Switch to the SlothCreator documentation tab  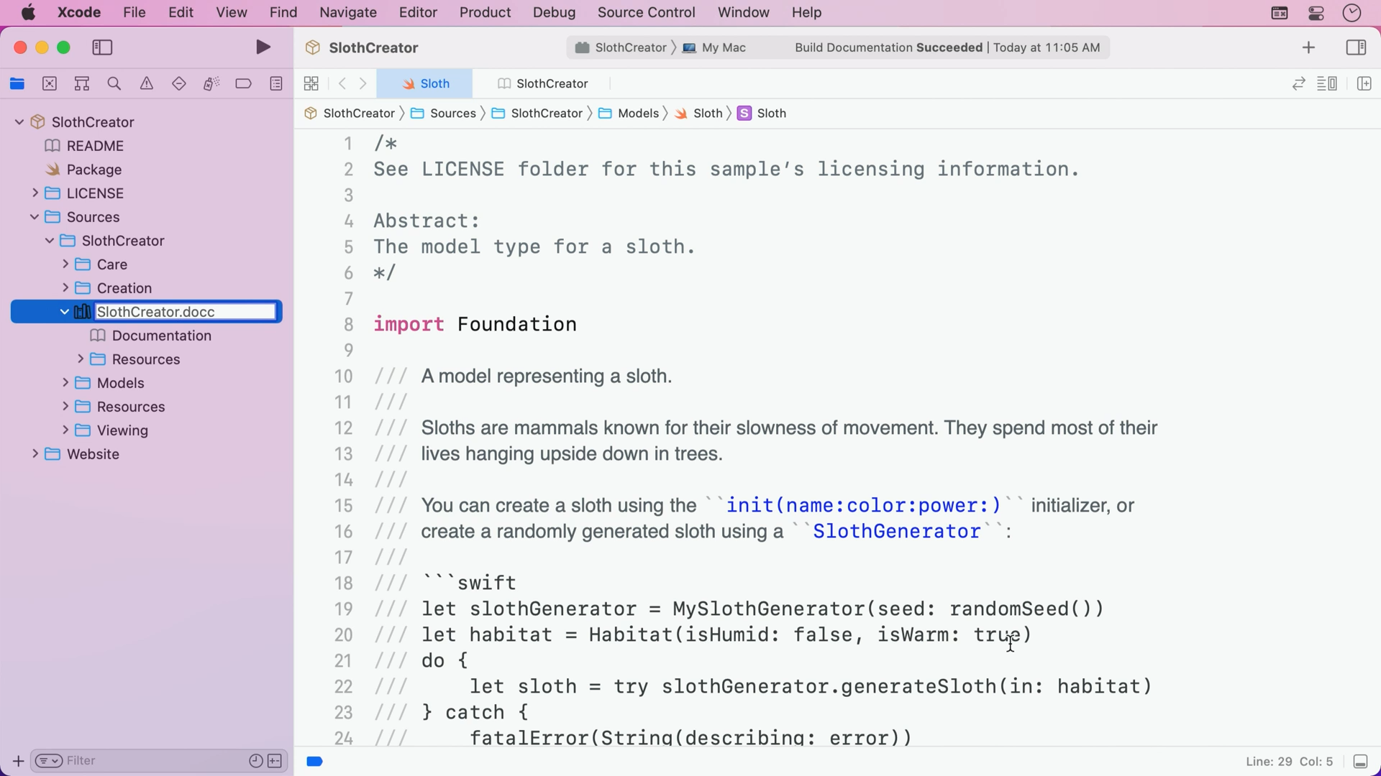543,84
